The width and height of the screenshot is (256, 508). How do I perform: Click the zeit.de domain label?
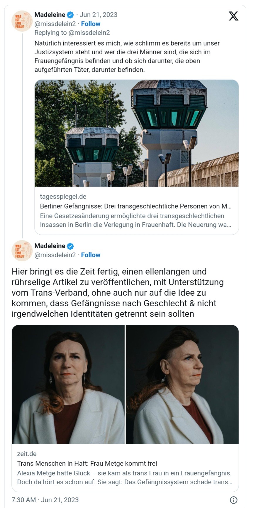27,454
